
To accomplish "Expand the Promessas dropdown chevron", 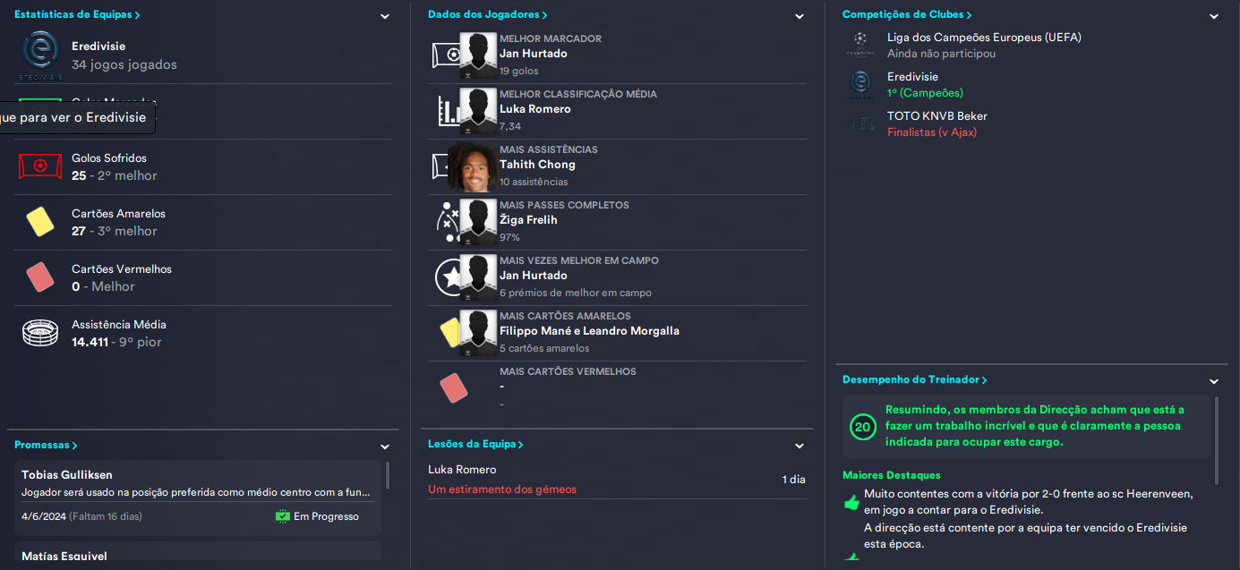I will [385, 447].
